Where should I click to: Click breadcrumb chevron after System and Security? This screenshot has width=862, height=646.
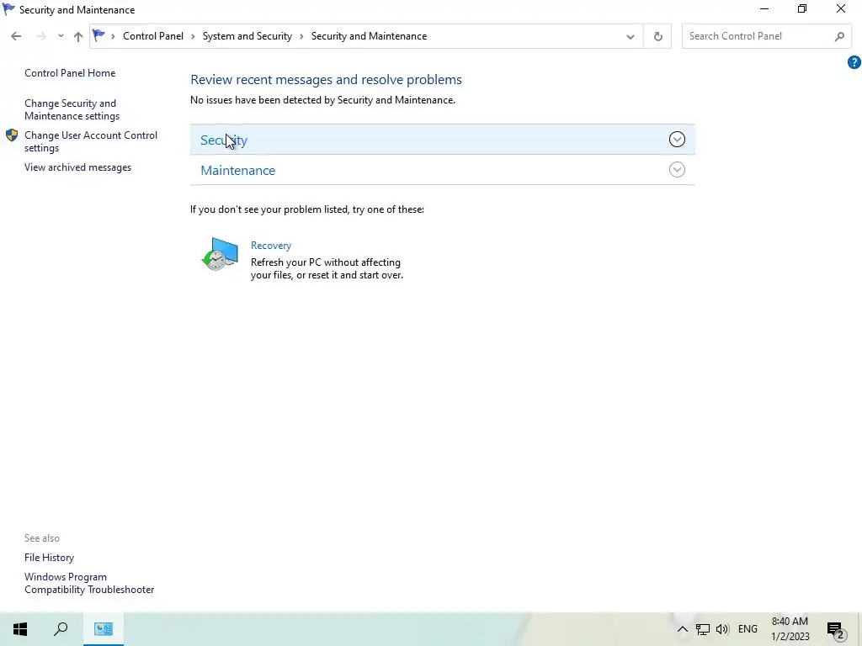click(x=302, y=37)
